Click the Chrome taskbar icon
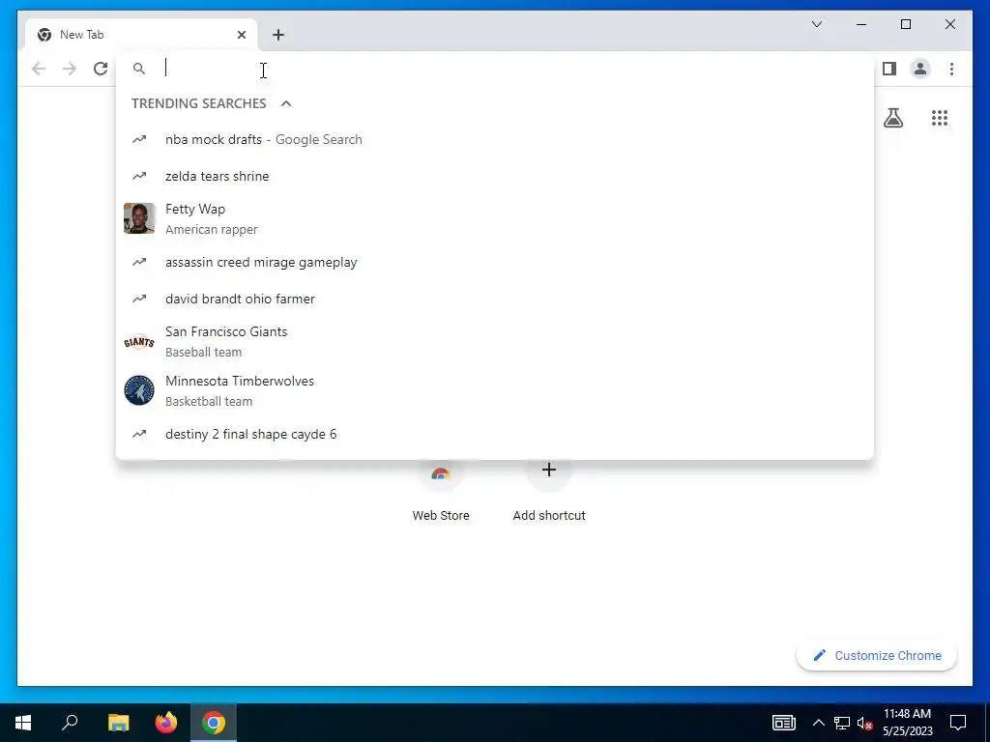The height and width of the screenshot is (742, 990). coord(214,723)
